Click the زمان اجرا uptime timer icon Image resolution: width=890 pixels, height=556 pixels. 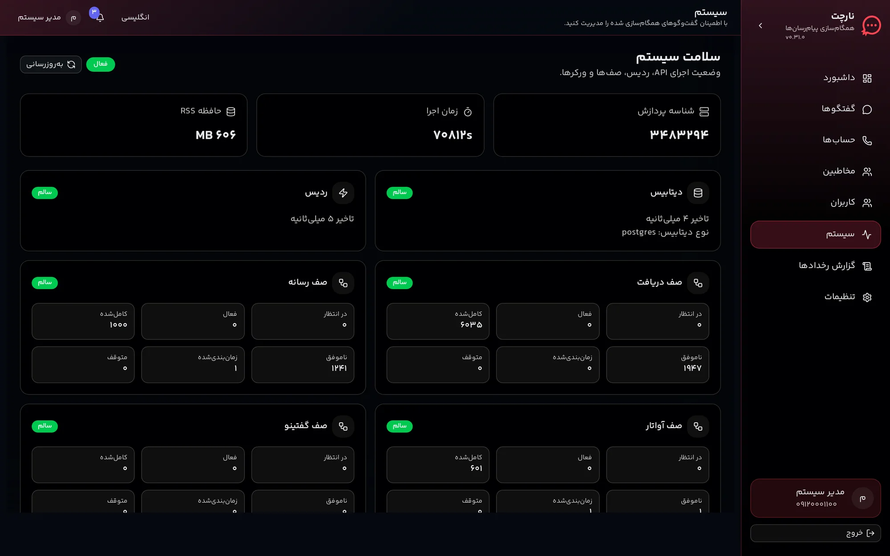coord(468,111)
